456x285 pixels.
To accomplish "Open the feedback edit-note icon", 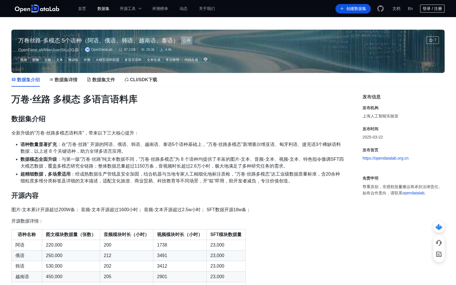I will pos(439,254).
